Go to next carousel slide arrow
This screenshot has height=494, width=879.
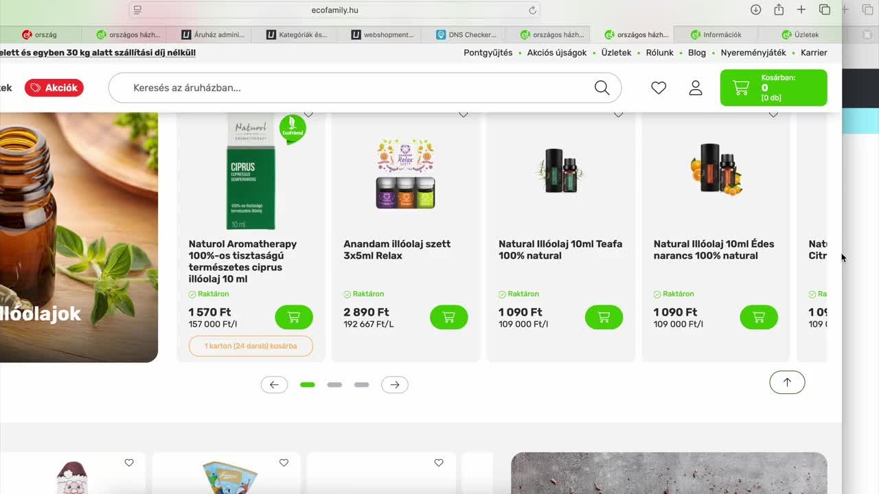pyautogui.click(x=395, y=385)
